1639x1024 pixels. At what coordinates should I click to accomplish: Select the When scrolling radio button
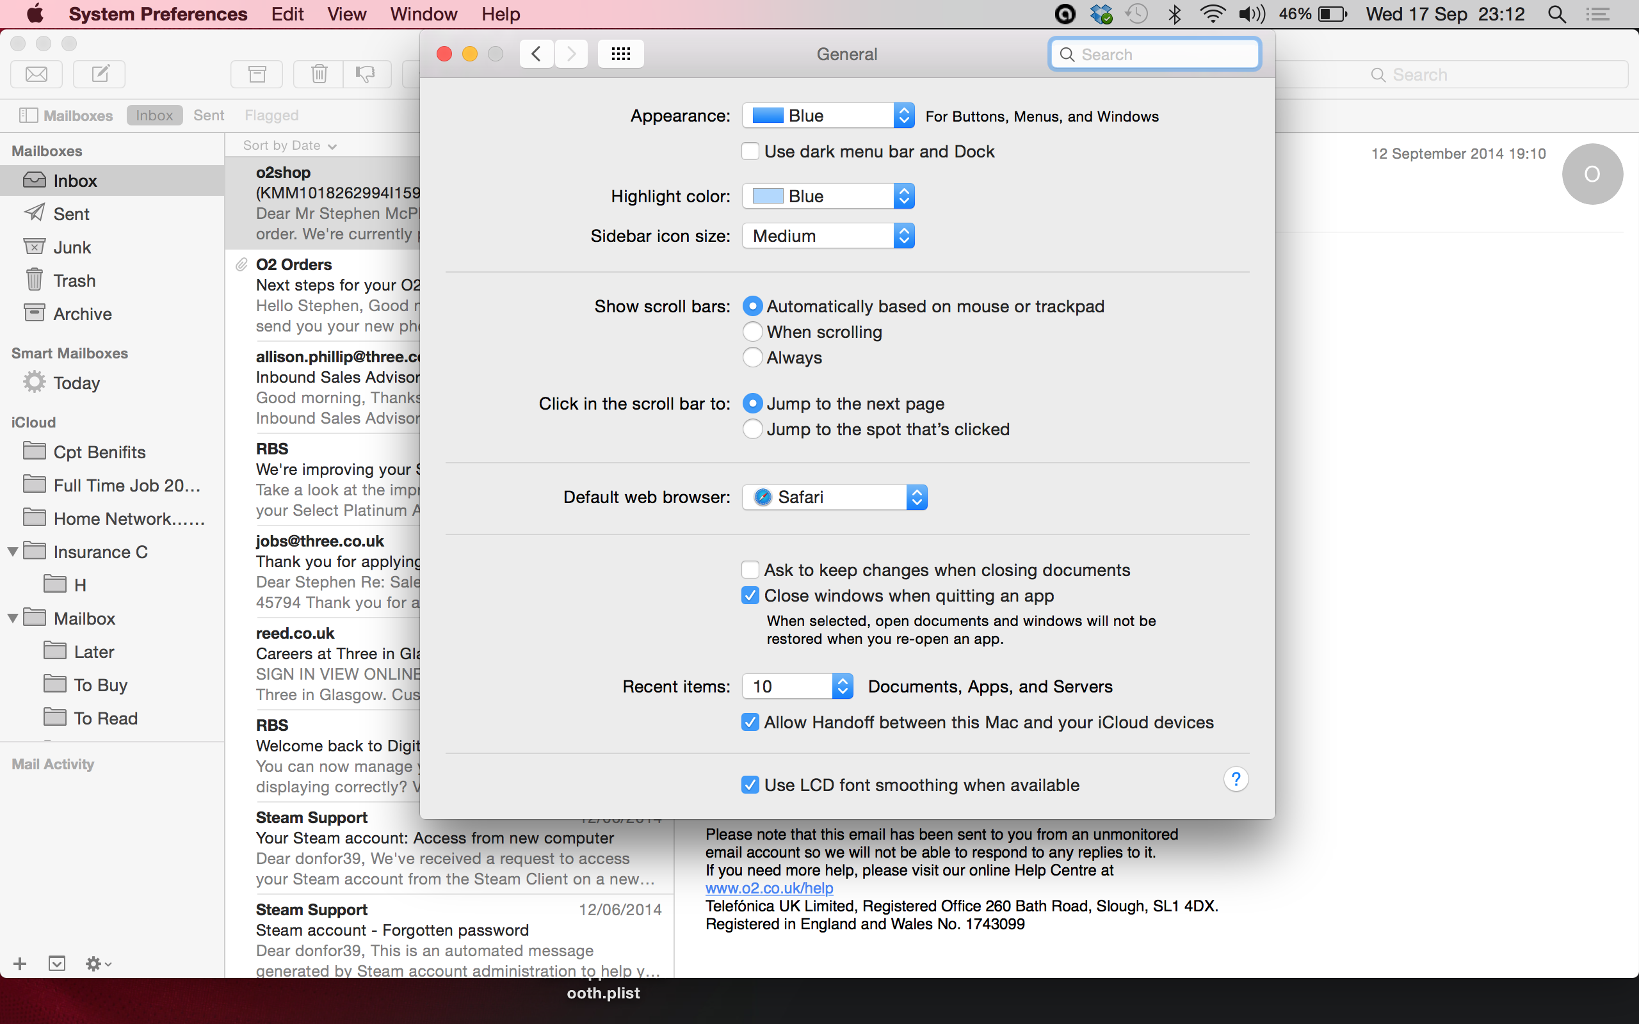tap(752, 332)
